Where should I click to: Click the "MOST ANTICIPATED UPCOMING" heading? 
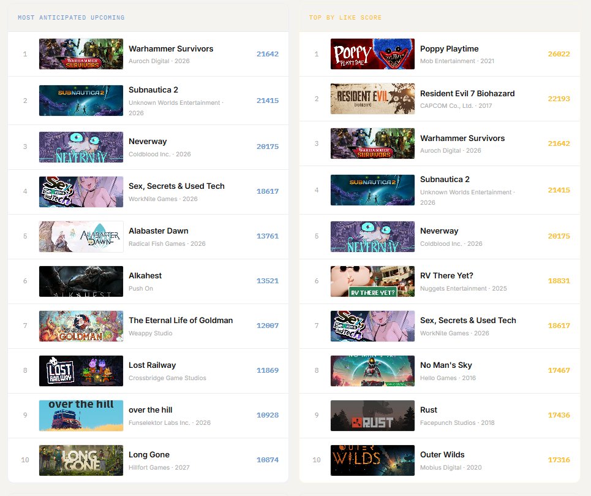pyautogui.click(x=71, y=17)
